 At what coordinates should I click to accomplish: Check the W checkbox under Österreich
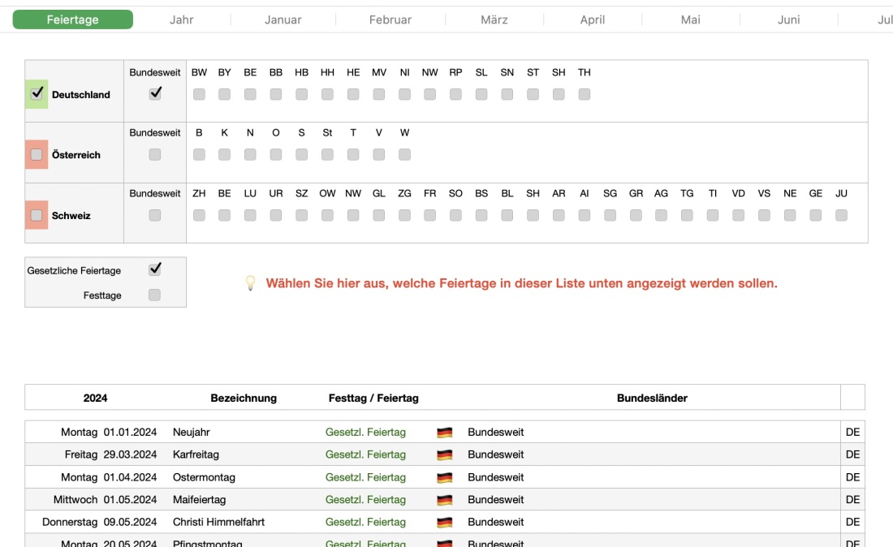click(x=404, y=153)
